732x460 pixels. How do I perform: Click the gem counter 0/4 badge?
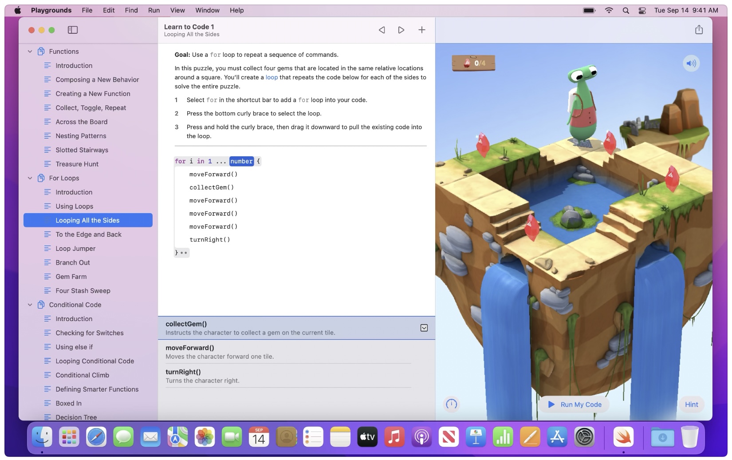tap(474, 63)
